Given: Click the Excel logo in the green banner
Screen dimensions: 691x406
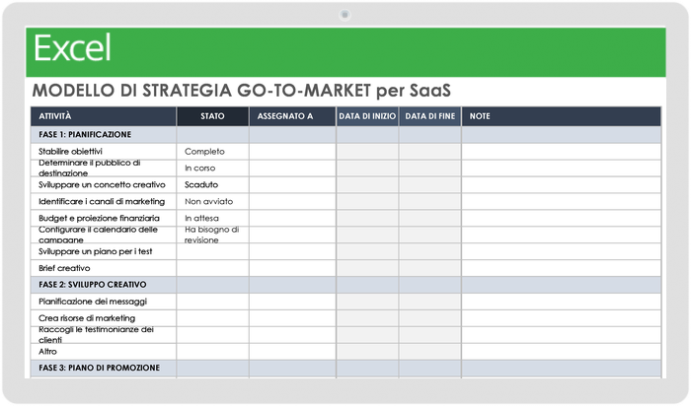Looking at the screenshot, I should [x=72, y=47].
